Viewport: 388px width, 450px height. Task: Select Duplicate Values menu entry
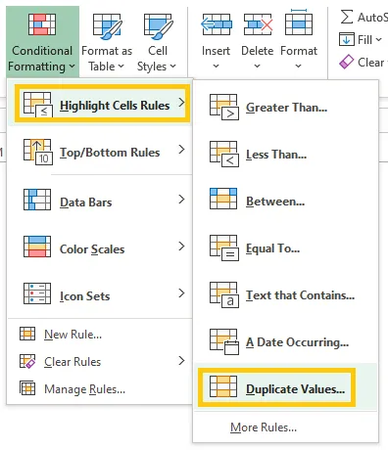click(276, 388)
